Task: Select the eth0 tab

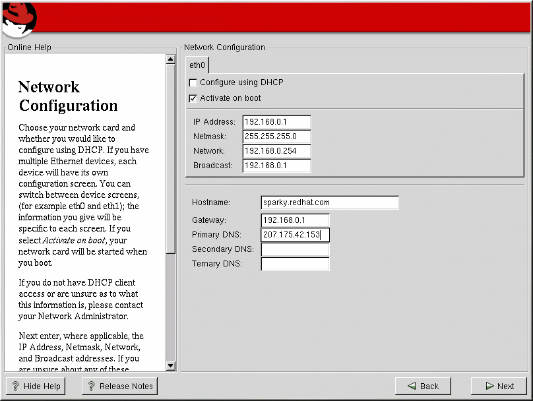Action: (197, 65)
